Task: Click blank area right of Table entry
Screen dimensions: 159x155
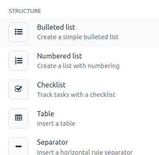Action: (x=117, y=118)
